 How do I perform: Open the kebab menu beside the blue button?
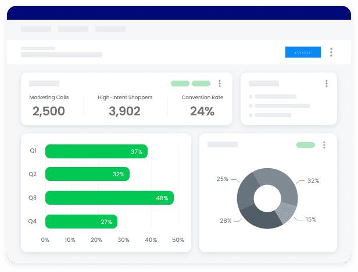point(331,52)
